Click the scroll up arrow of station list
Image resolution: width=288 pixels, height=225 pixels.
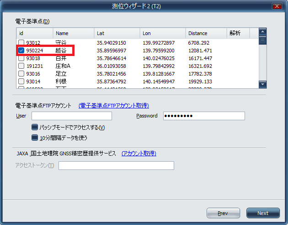(x=262, y=31)
